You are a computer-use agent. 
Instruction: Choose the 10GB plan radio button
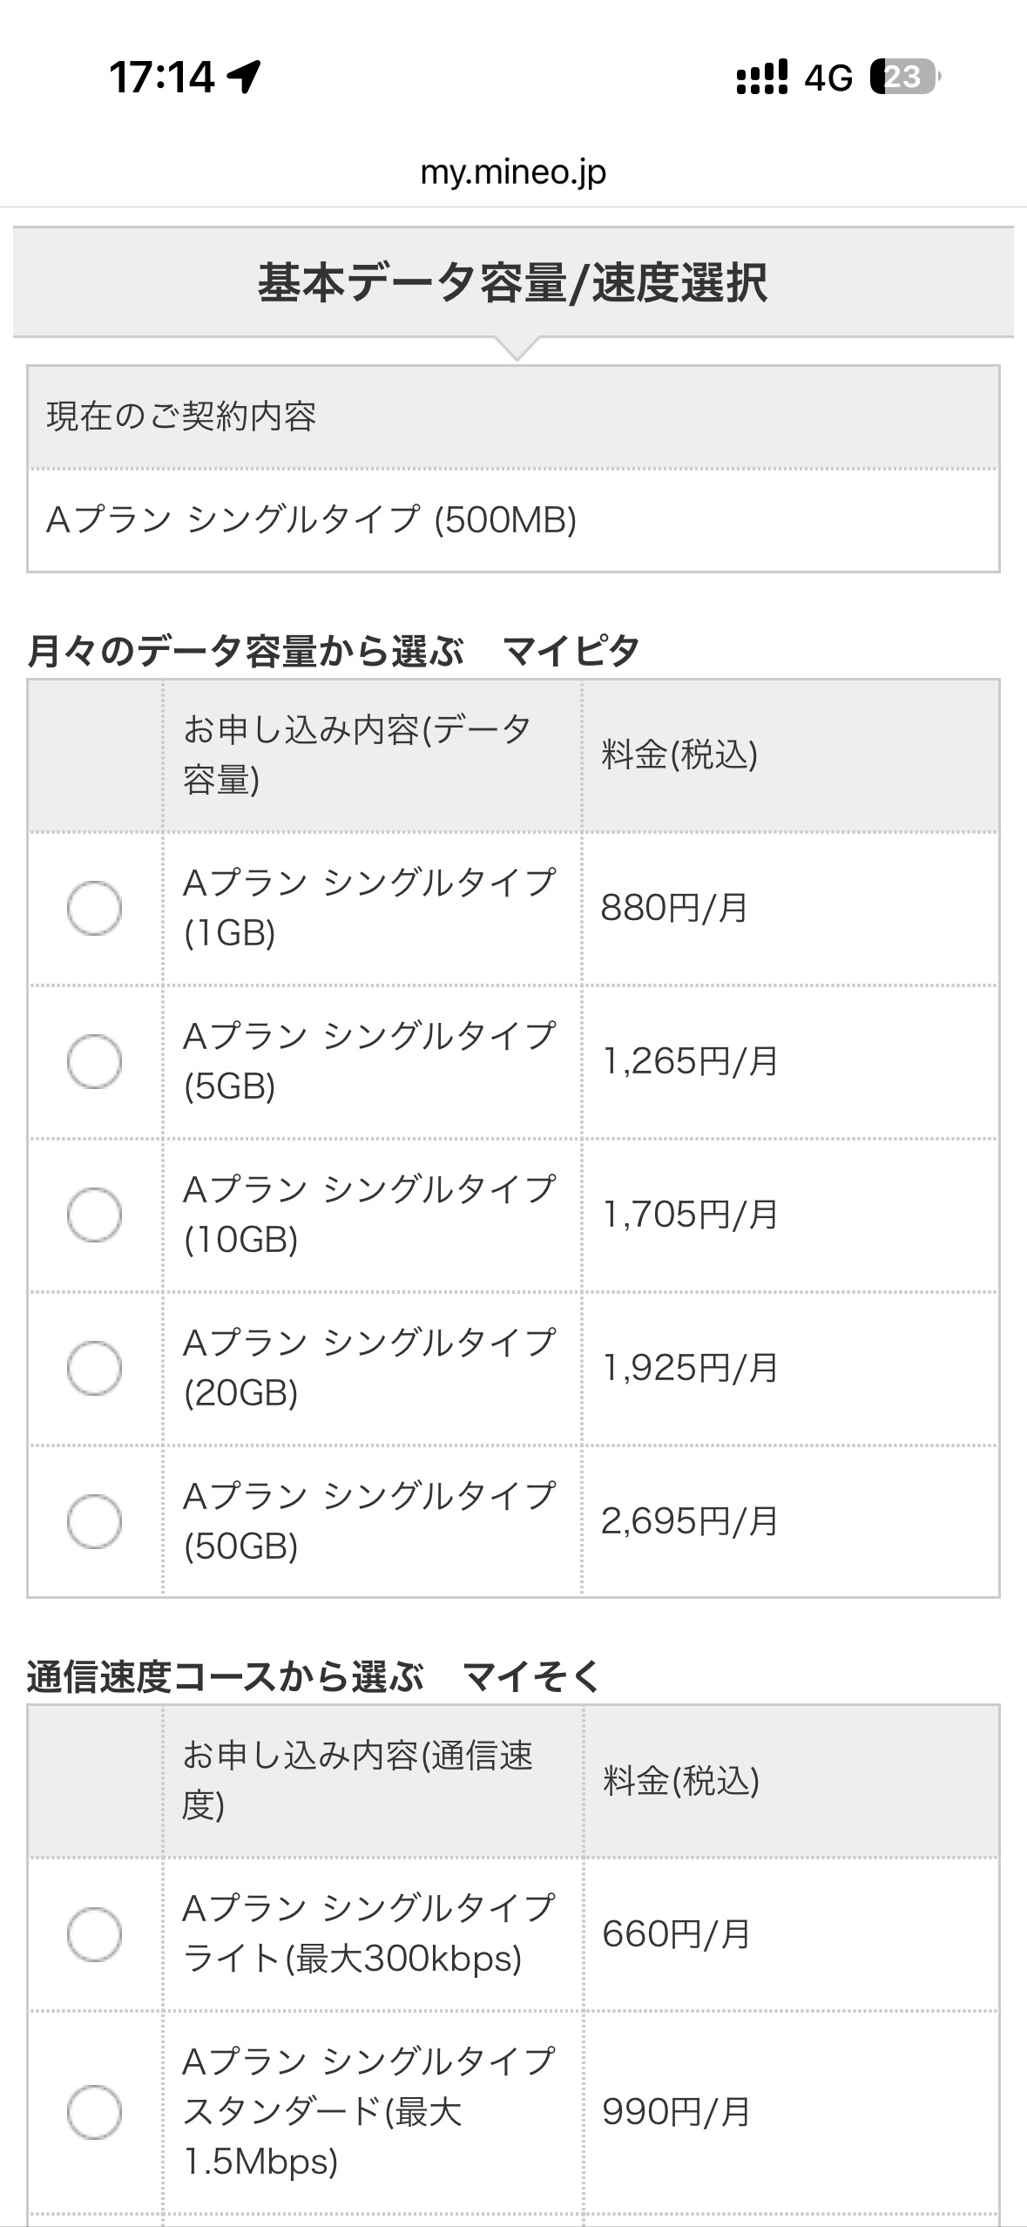point(94,1215)
